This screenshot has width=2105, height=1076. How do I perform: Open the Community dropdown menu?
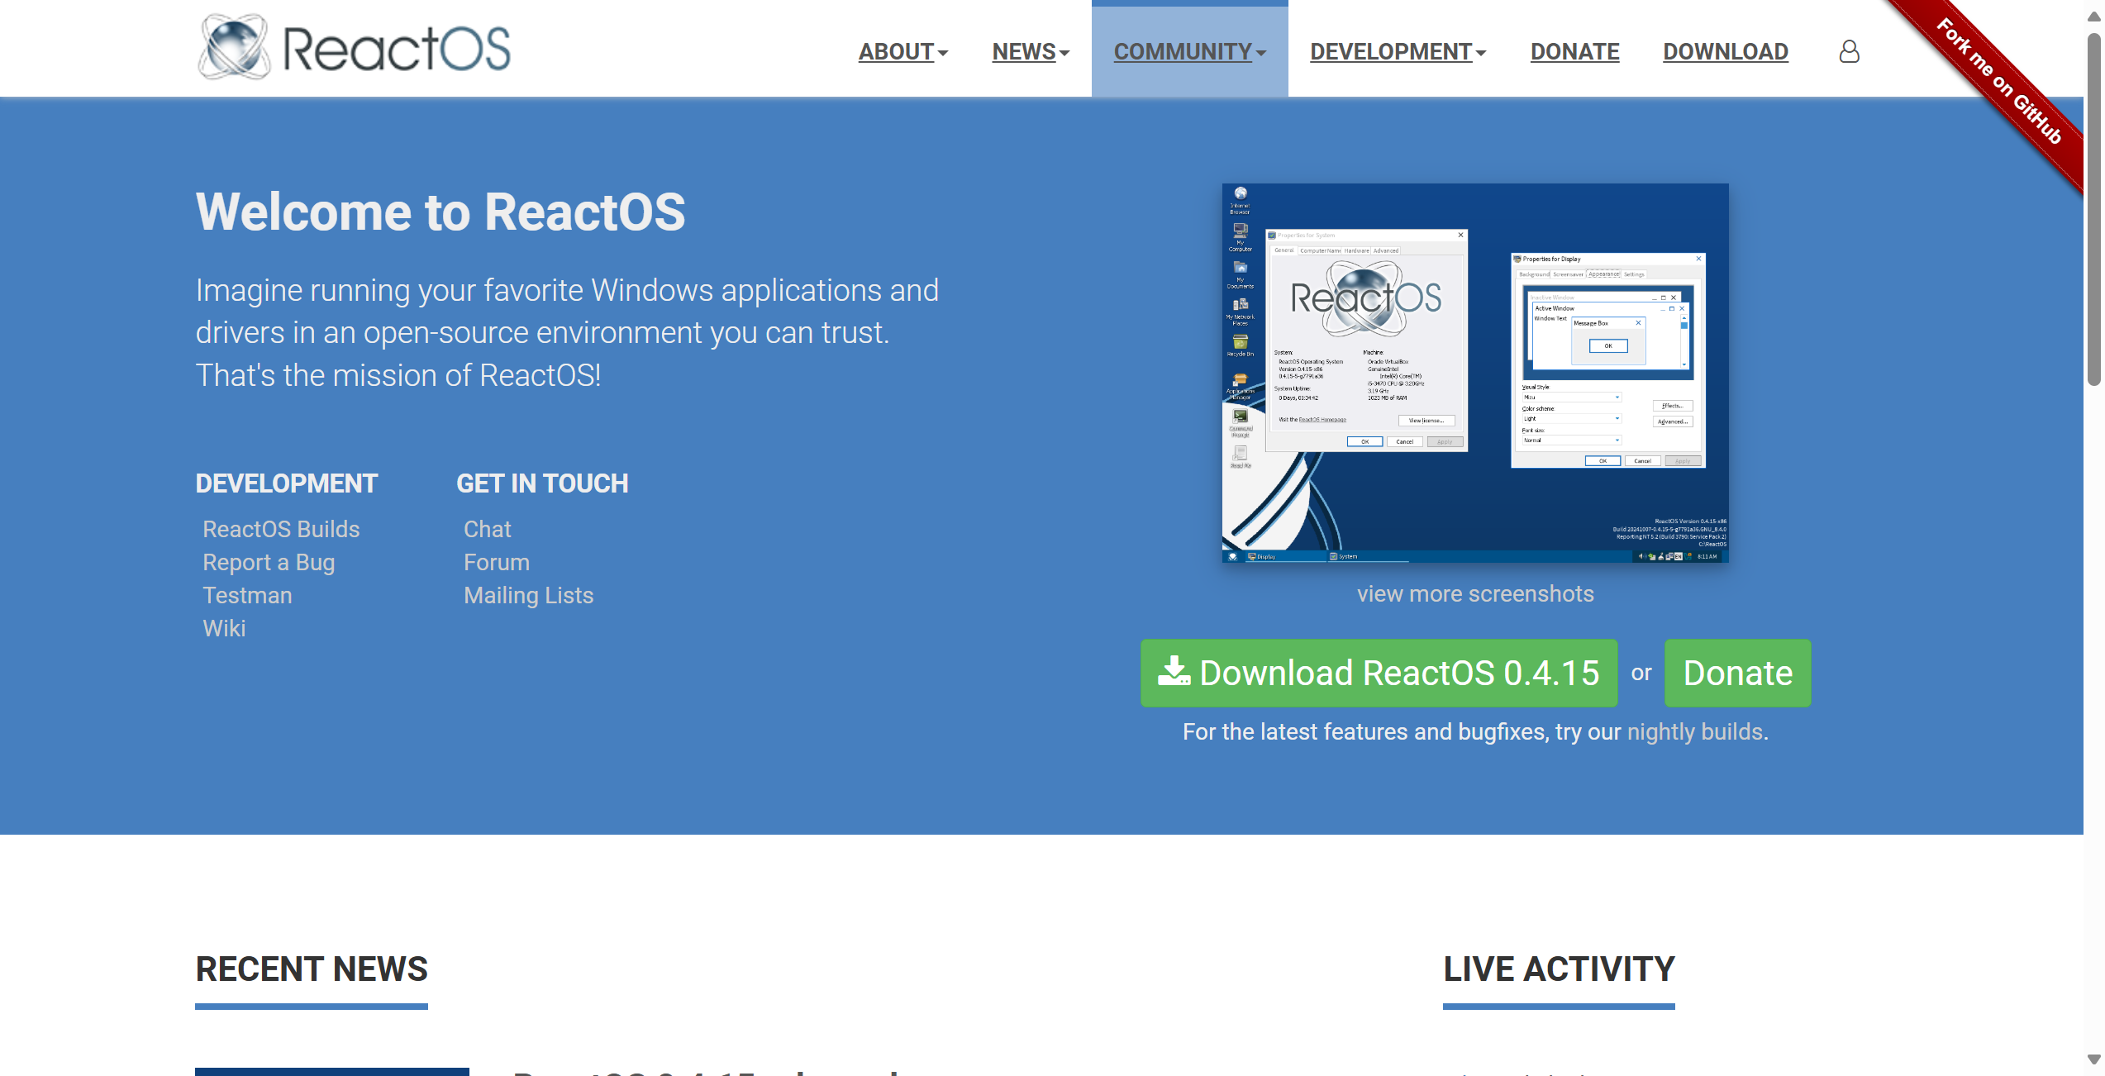[1189, 51]
